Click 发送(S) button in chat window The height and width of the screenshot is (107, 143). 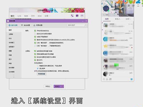pyautogui.click(x=57, y=86)
